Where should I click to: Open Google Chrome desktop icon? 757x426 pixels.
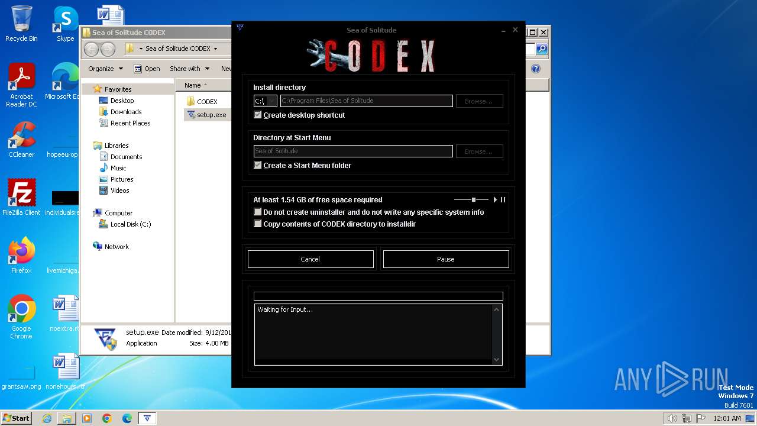pos(21,317)
